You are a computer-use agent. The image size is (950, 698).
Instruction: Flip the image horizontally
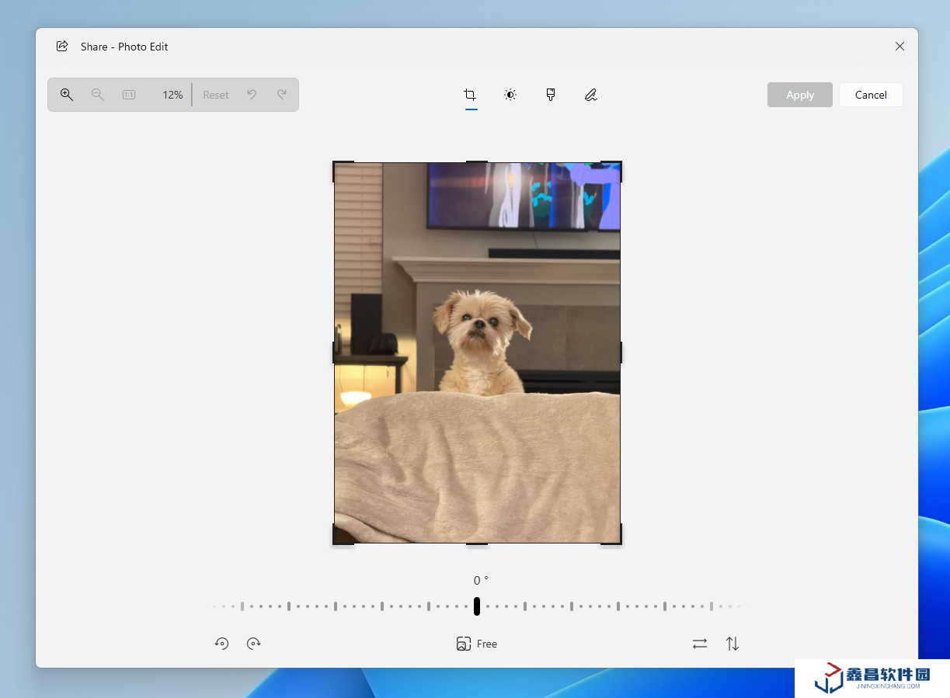(x=700, y=644)
